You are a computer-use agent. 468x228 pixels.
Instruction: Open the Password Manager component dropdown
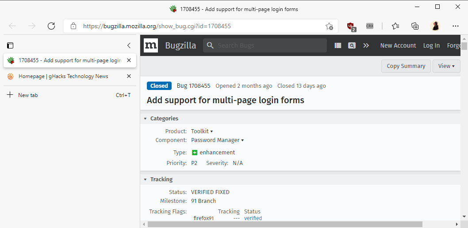217,140
